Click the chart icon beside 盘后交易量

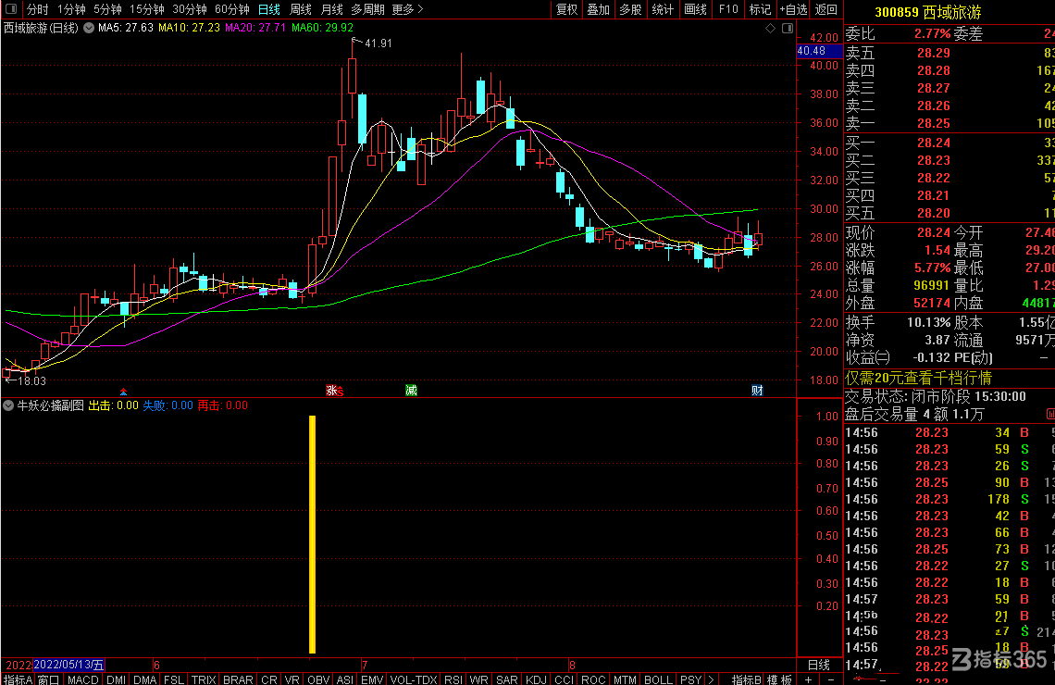point(1050,414)
